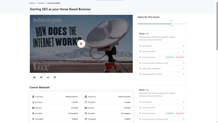
Task: Play the 'How Does the Internet Work' video
Action: click(81, 44)
